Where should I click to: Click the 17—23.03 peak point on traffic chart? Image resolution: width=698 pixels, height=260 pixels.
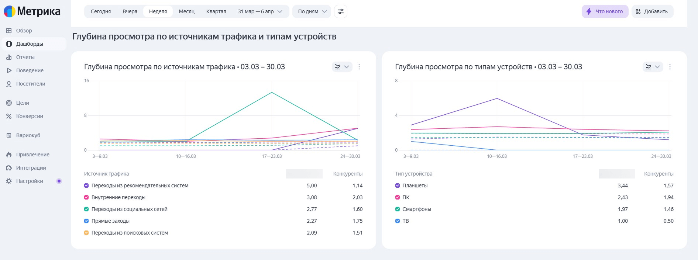272,92
